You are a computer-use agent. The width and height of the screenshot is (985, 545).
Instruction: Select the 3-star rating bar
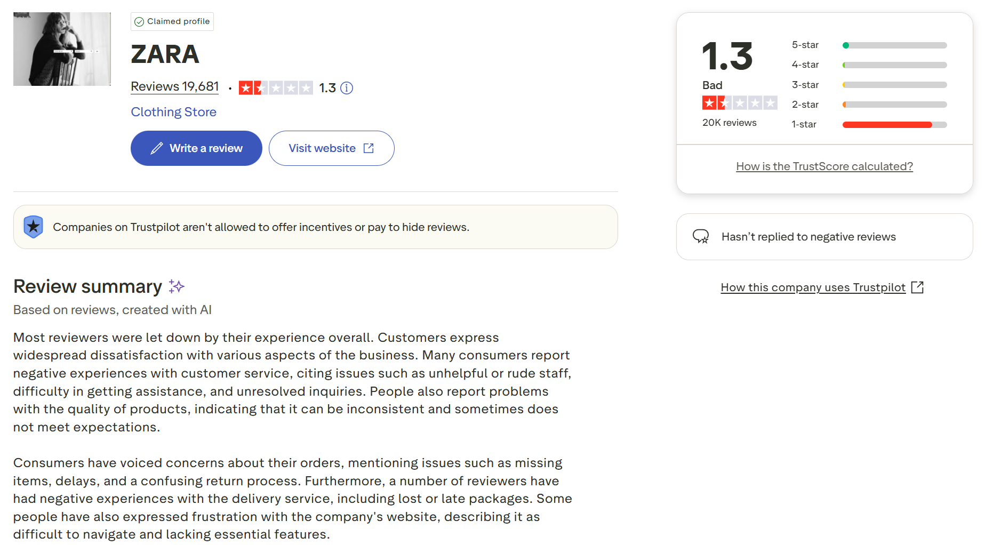click(894, 85)
